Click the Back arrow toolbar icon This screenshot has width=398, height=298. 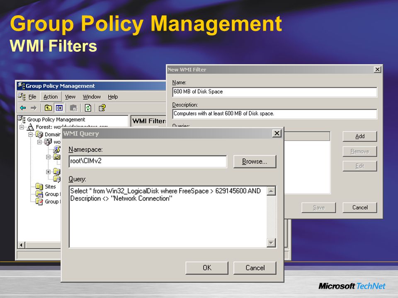[x=23, y=108]
